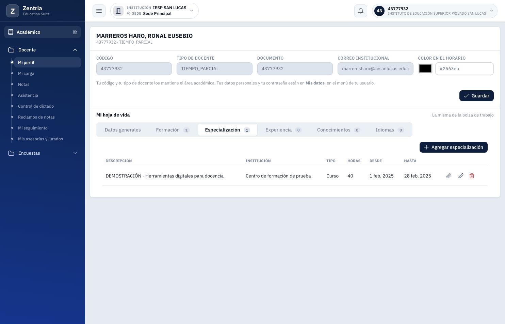This screenshot has width=505, height=324.
Task: Click the institution building icon
Action: (x=118, y=11)
